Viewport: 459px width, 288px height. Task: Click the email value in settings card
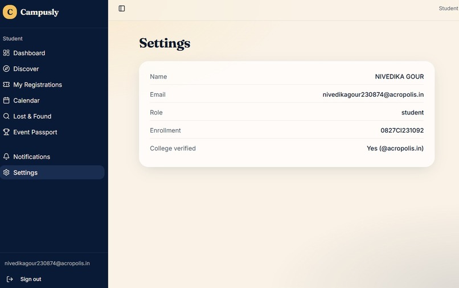(373, 94)
